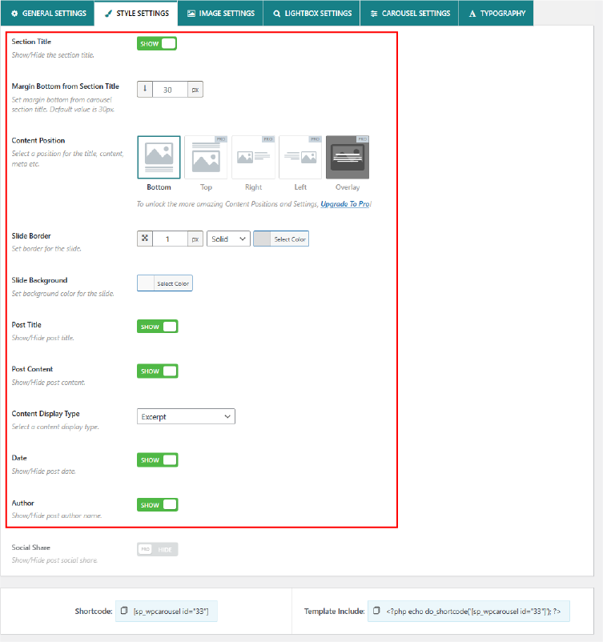Toggle the Post Title show switch

pos(157,327)
